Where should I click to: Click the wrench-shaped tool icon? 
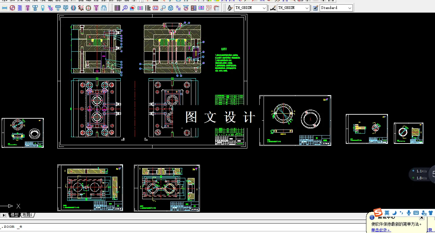coord(5,8)
